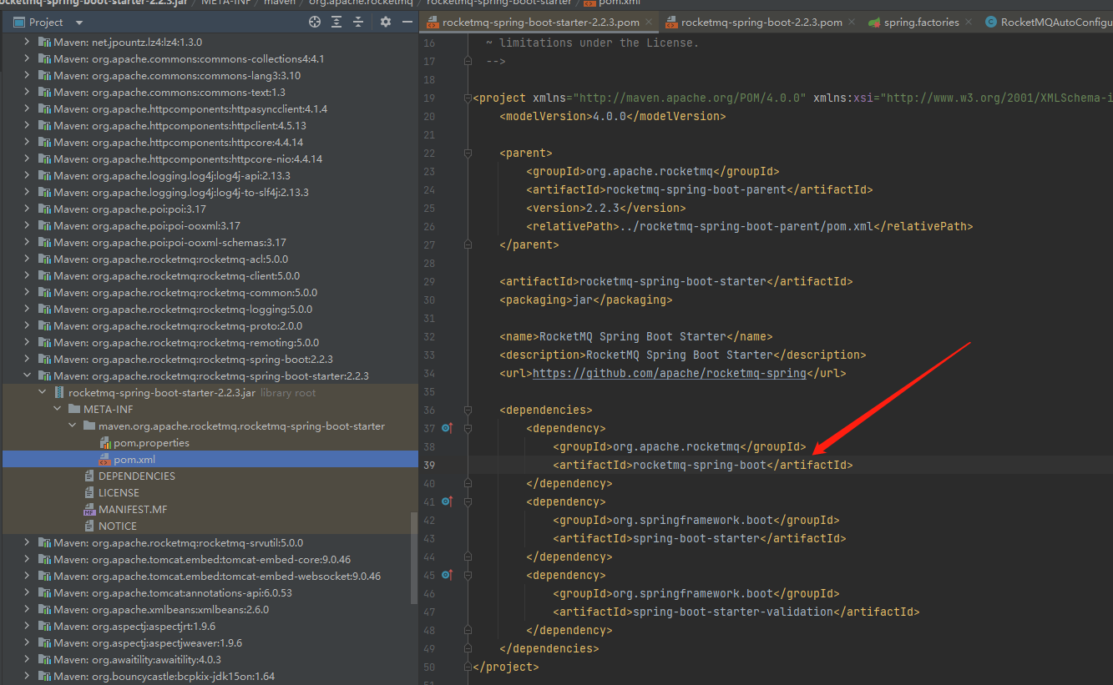Open the Project view dropdown

click(79, 23)
